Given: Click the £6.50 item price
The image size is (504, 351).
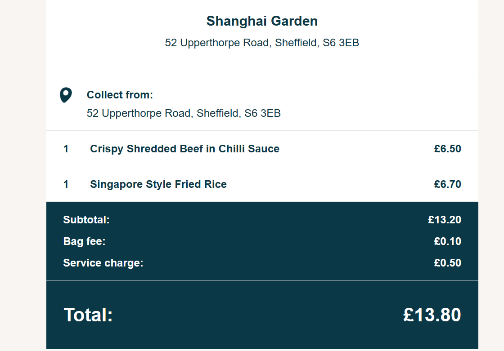Looking at the screenshot, I should tap(447, 149).
